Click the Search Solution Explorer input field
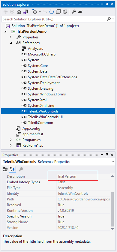Viewport: 117px width, 252px height. pyautogui.click(x=54, y=19)
